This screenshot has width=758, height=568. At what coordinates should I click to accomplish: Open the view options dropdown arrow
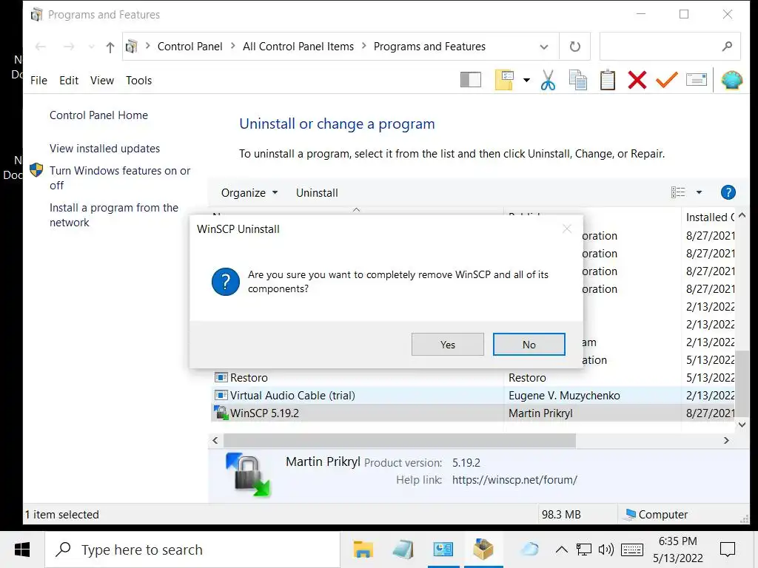coord(699,192)
